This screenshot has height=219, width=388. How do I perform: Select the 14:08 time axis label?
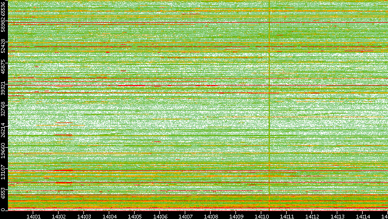coord(211,217)
